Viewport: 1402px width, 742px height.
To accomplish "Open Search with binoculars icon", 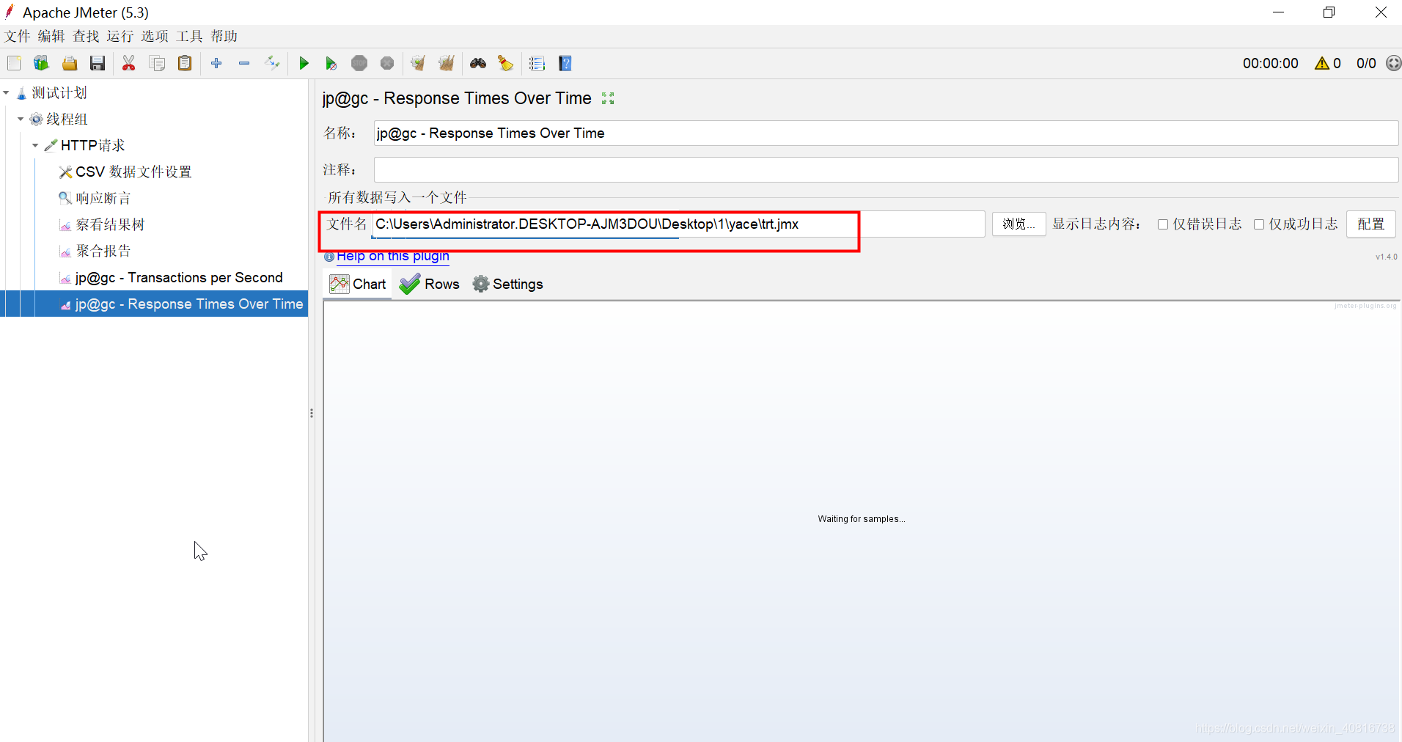I will pos(478,63).
